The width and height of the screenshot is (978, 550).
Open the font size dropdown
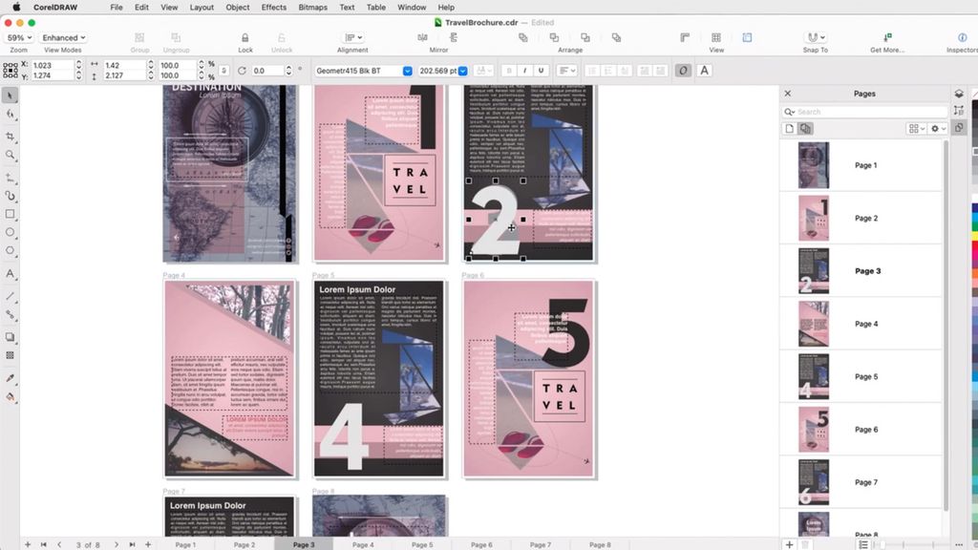pyautogui.click(x=461, y=70)
